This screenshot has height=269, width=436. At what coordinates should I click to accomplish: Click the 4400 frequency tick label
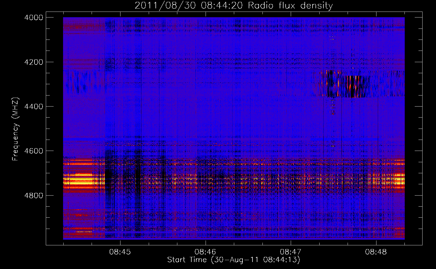click(x=34, y=107)
